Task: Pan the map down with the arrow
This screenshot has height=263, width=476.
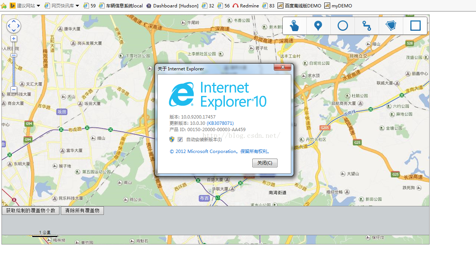Action: [x=14, y=30]
